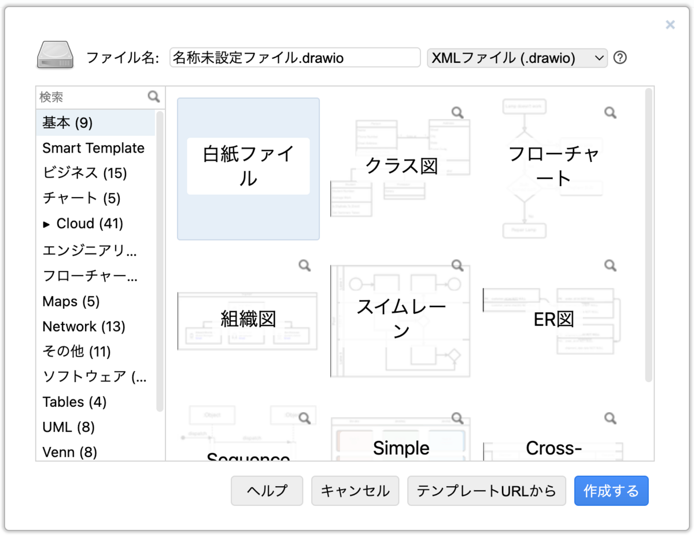The width and height of the screenshot is (694, 537).
Task: Choose the クラス図 template thumbnail
Action: tap(401, 169)
